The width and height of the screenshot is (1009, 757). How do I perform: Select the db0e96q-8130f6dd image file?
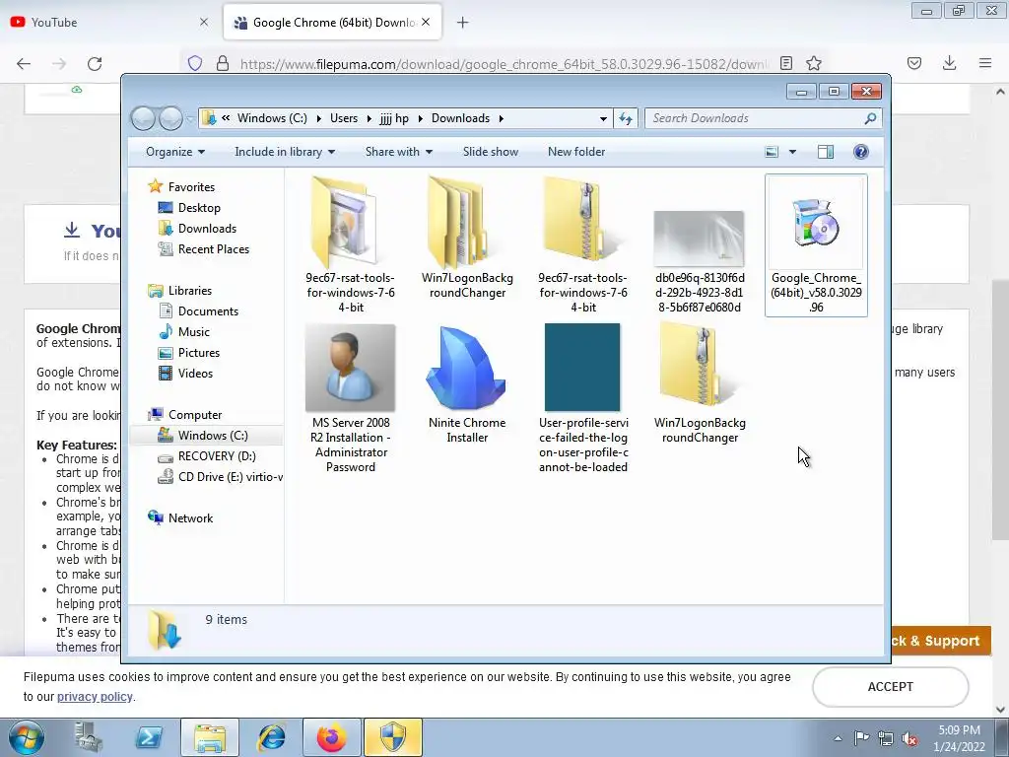700,261
